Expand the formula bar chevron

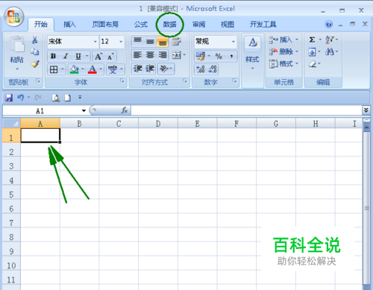[x=366, y=110]
